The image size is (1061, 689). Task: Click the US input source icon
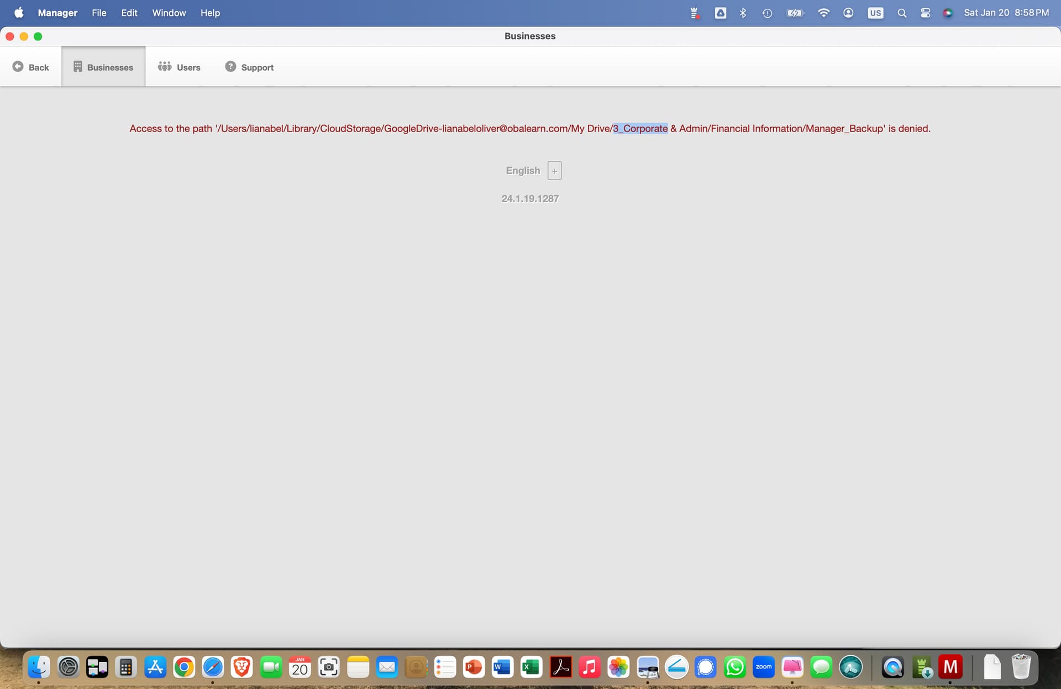[x=875, y=13]
